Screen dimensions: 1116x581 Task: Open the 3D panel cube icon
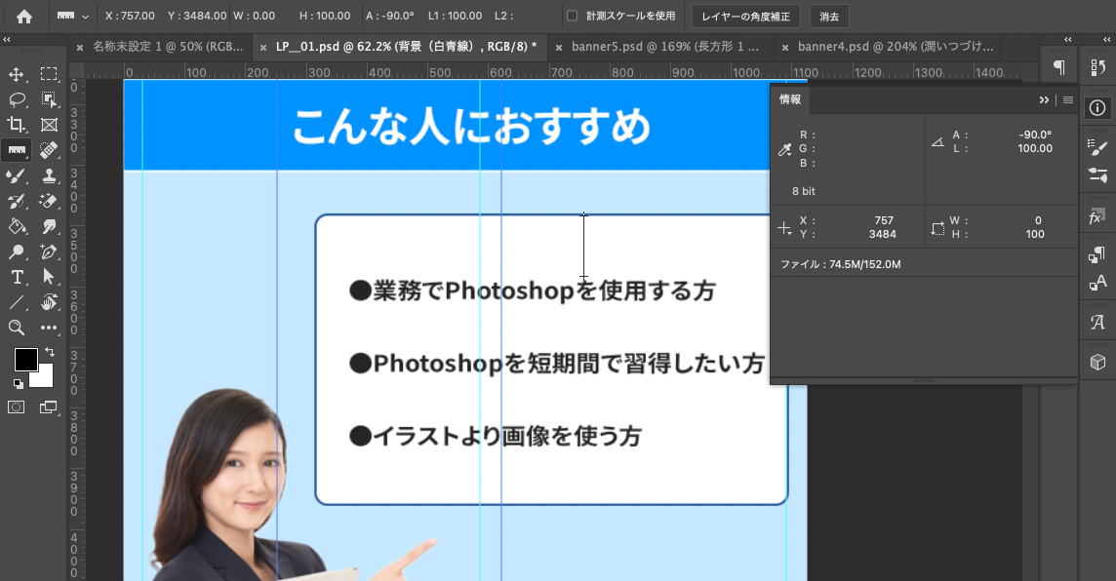coord(1097,362)
